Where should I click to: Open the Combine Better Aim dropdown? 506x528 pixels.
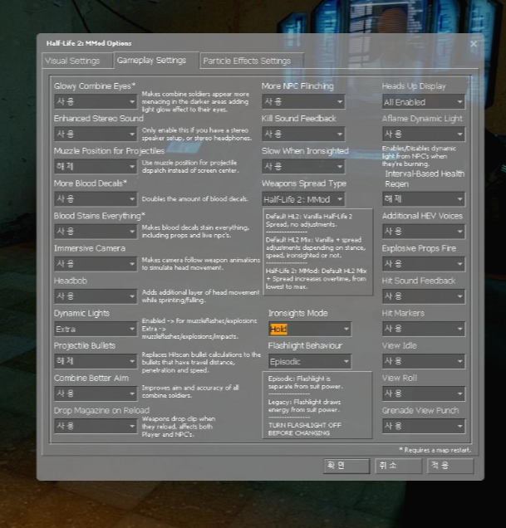click(96, 394)
